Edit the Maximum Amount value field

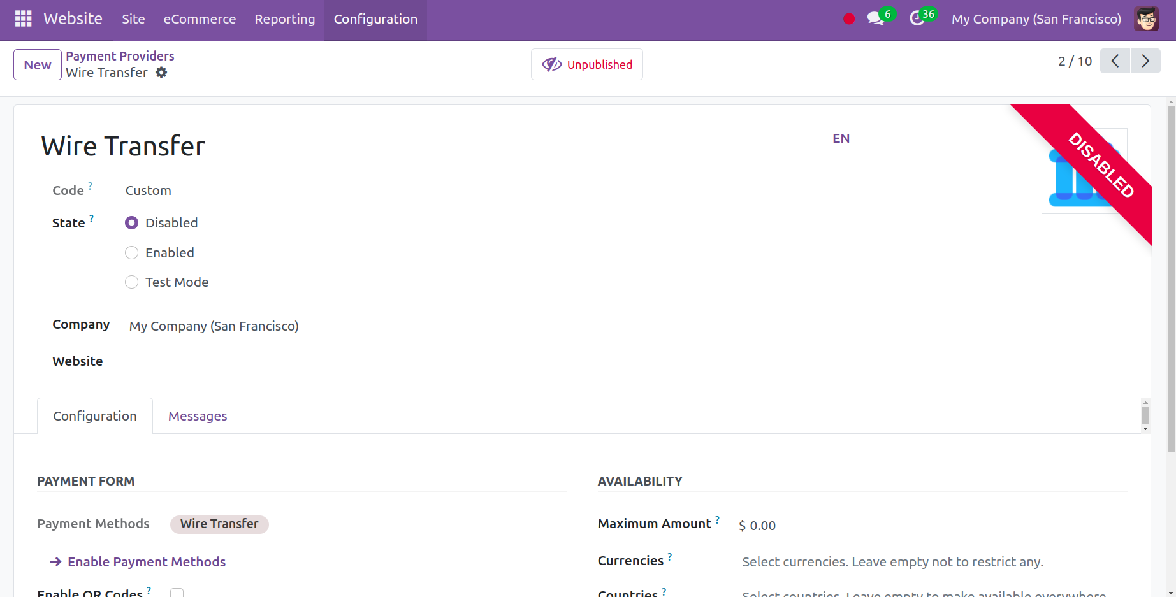click(933, 526)
